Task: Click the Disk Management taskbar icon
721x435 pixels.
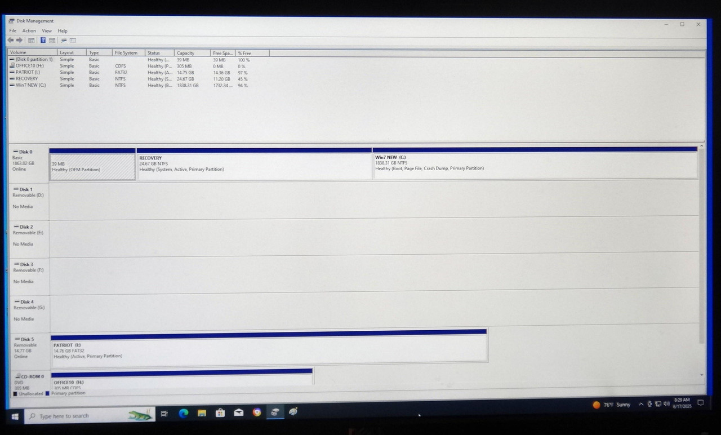Action: tap(275, 412)
